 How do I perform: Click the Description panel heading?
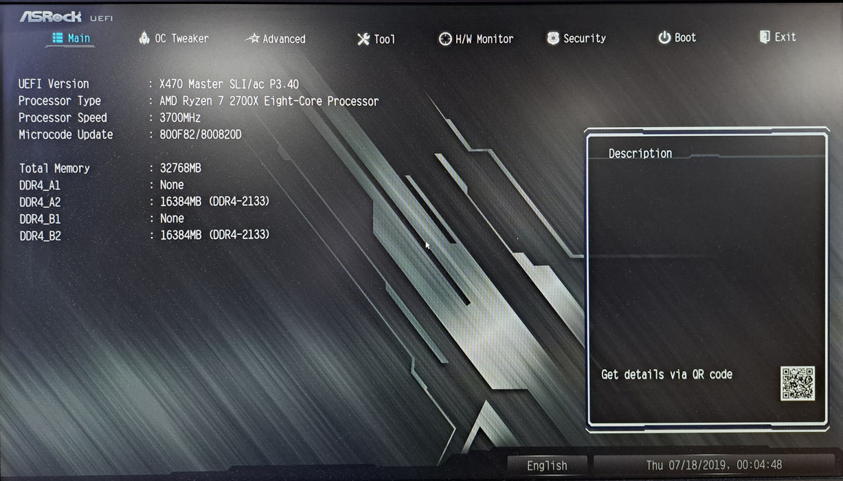[640, 153]
